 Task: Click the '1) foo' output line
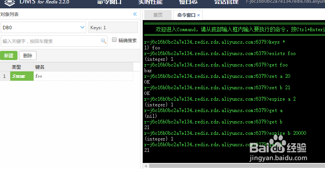(x=152, y=48)
